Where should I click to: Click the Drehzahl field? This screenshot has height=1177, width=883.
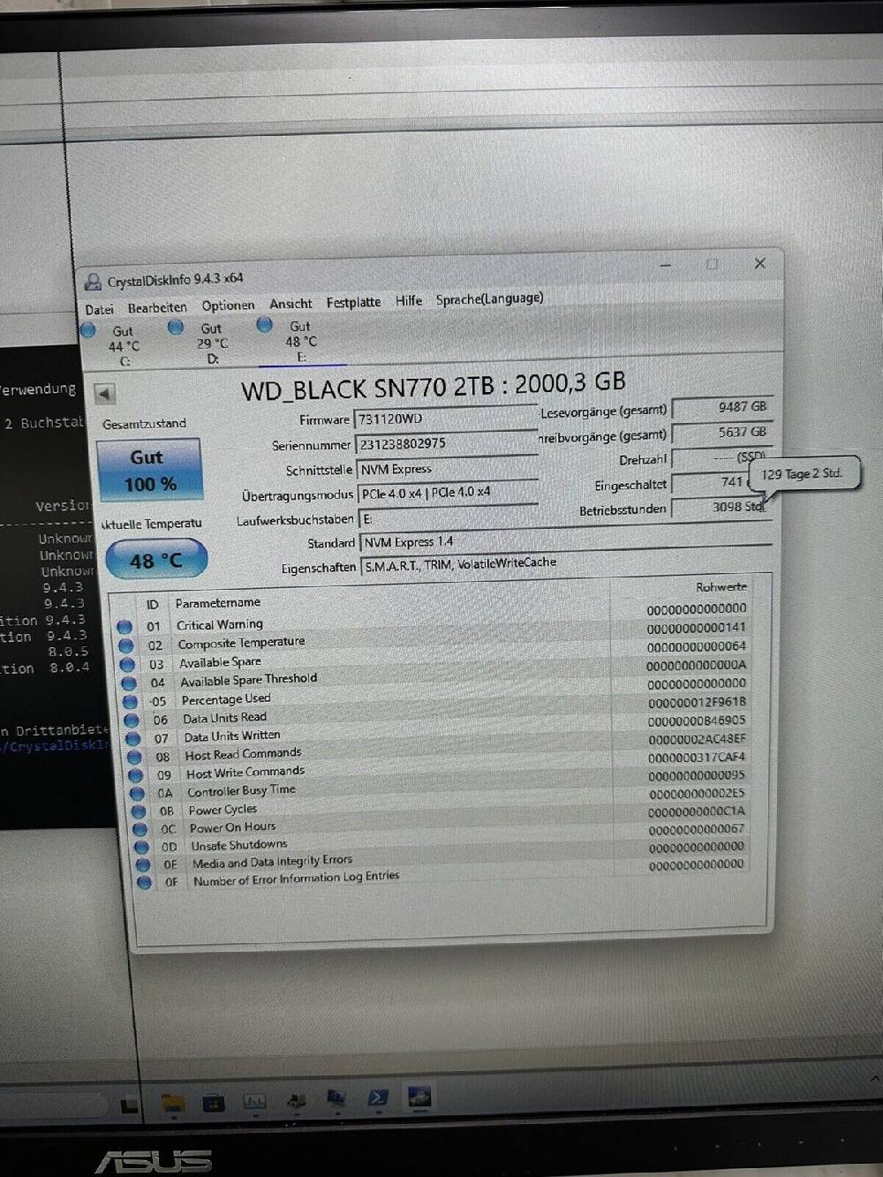tap(721, 457)
